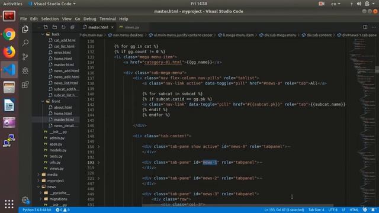Viewport: 379px width, 213px height.
Task: Open the Manage gear at activity bar bottom
Action: (25, 200)
